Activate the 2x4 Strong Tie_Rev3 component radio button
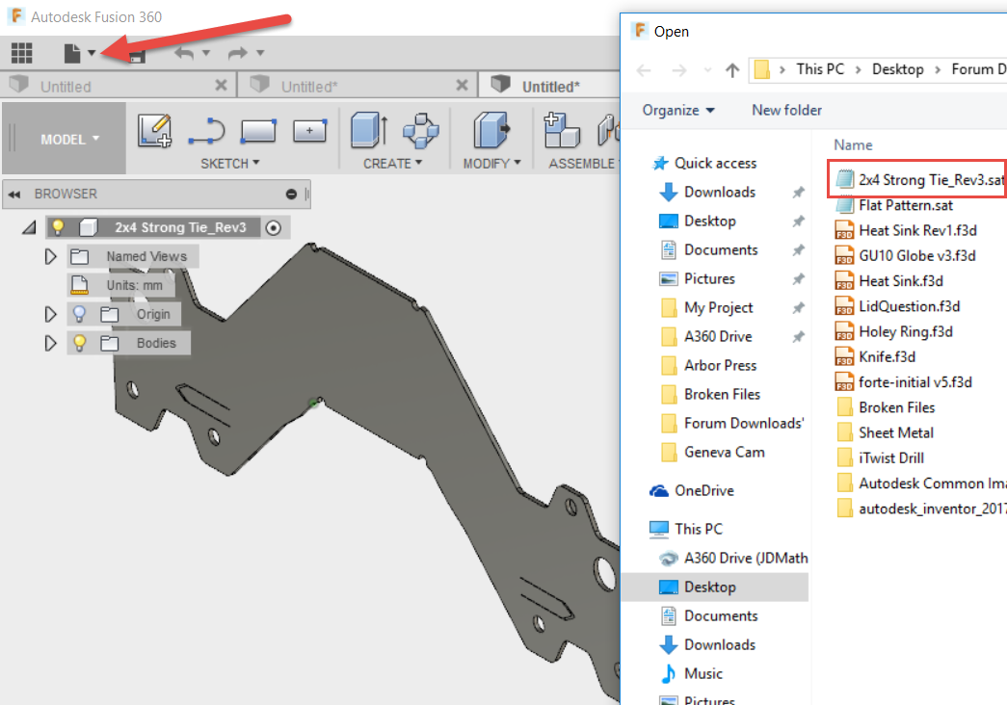The height and width of the screenshot is (705, 1007). tap(273, 228)
